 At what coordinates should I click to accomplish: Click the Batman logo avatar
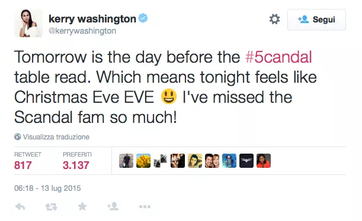[246, 161]
